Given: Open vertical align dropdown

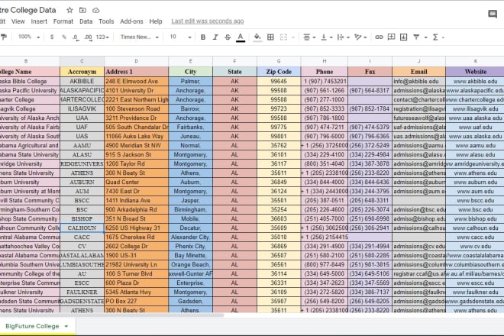Looking at the screenshot, I should tap(327, 37).
